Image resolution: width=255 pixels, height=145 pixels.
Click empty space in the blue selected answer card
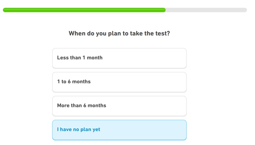[x=153, y=130]
